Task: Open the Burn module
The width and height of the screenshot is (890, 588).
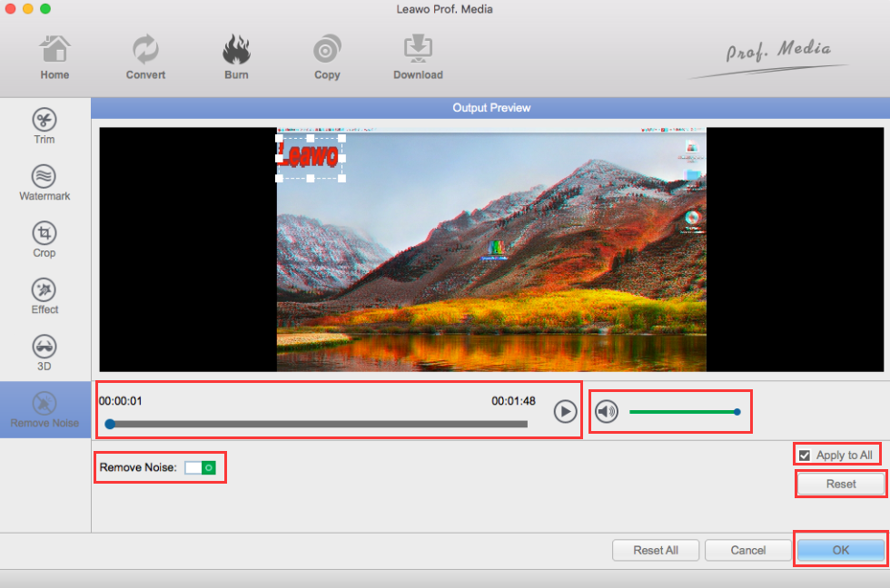Action: [236, 57]
